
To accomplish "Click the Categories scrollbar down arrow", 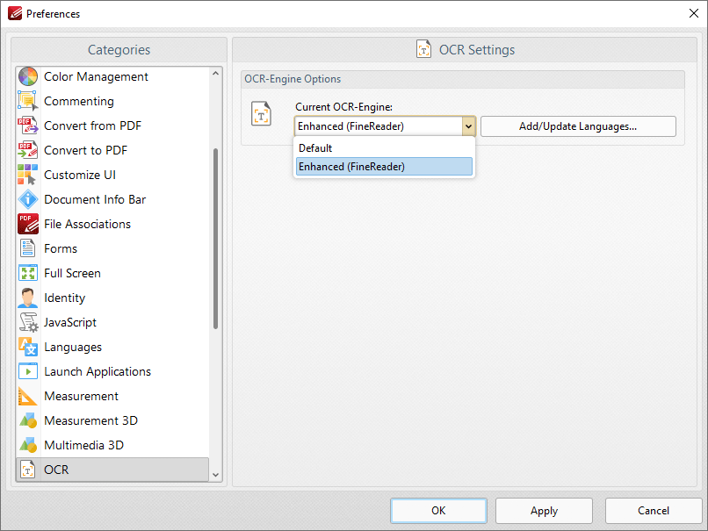I will 214,474.
